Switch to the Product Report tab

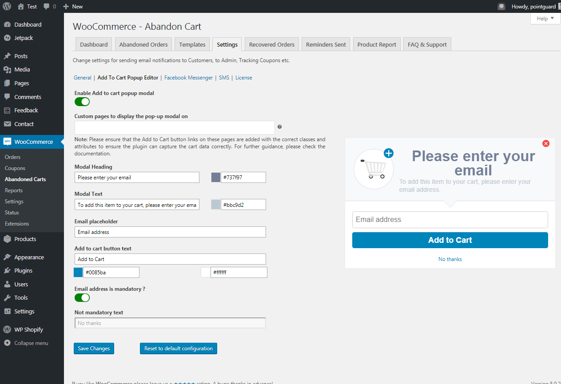click(x=377, y=44)
